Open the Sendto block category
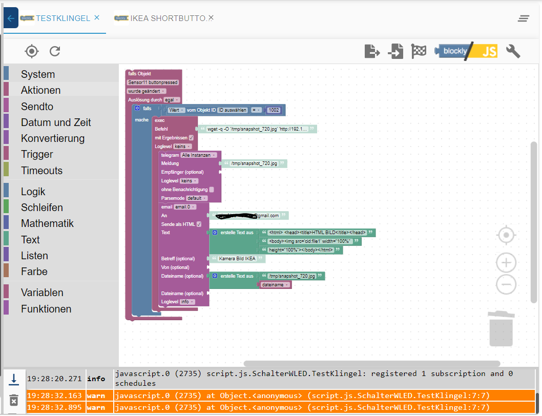542x416 pixels. point(37,106)
